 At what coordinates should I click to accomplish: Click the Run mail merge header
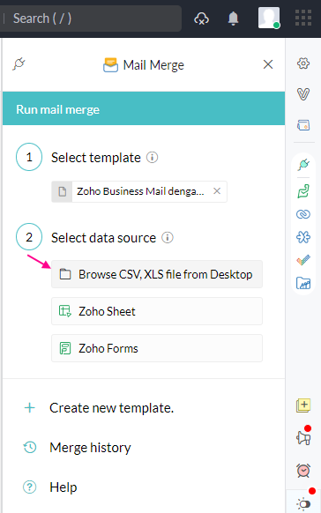pos(144,109)
